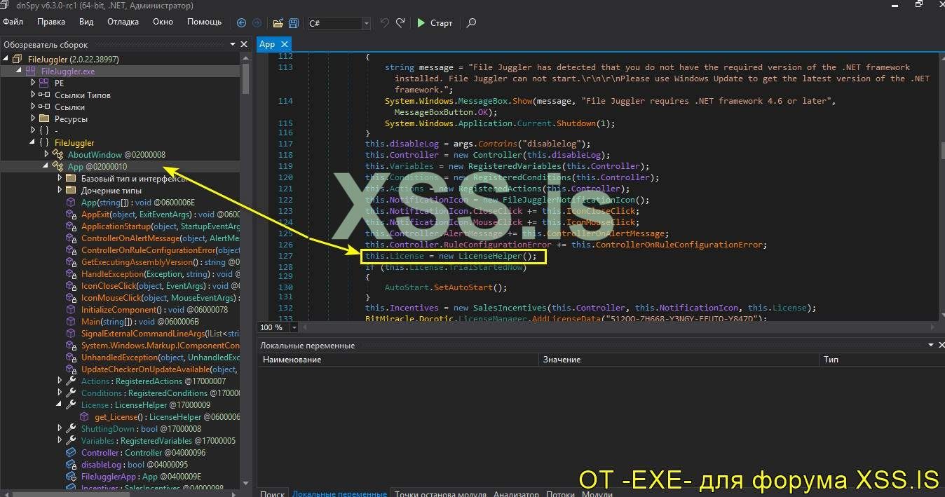Click the Значение column header
Viewport: 945px width, 497px height.
pyautogui.click(x=679, y=359)
